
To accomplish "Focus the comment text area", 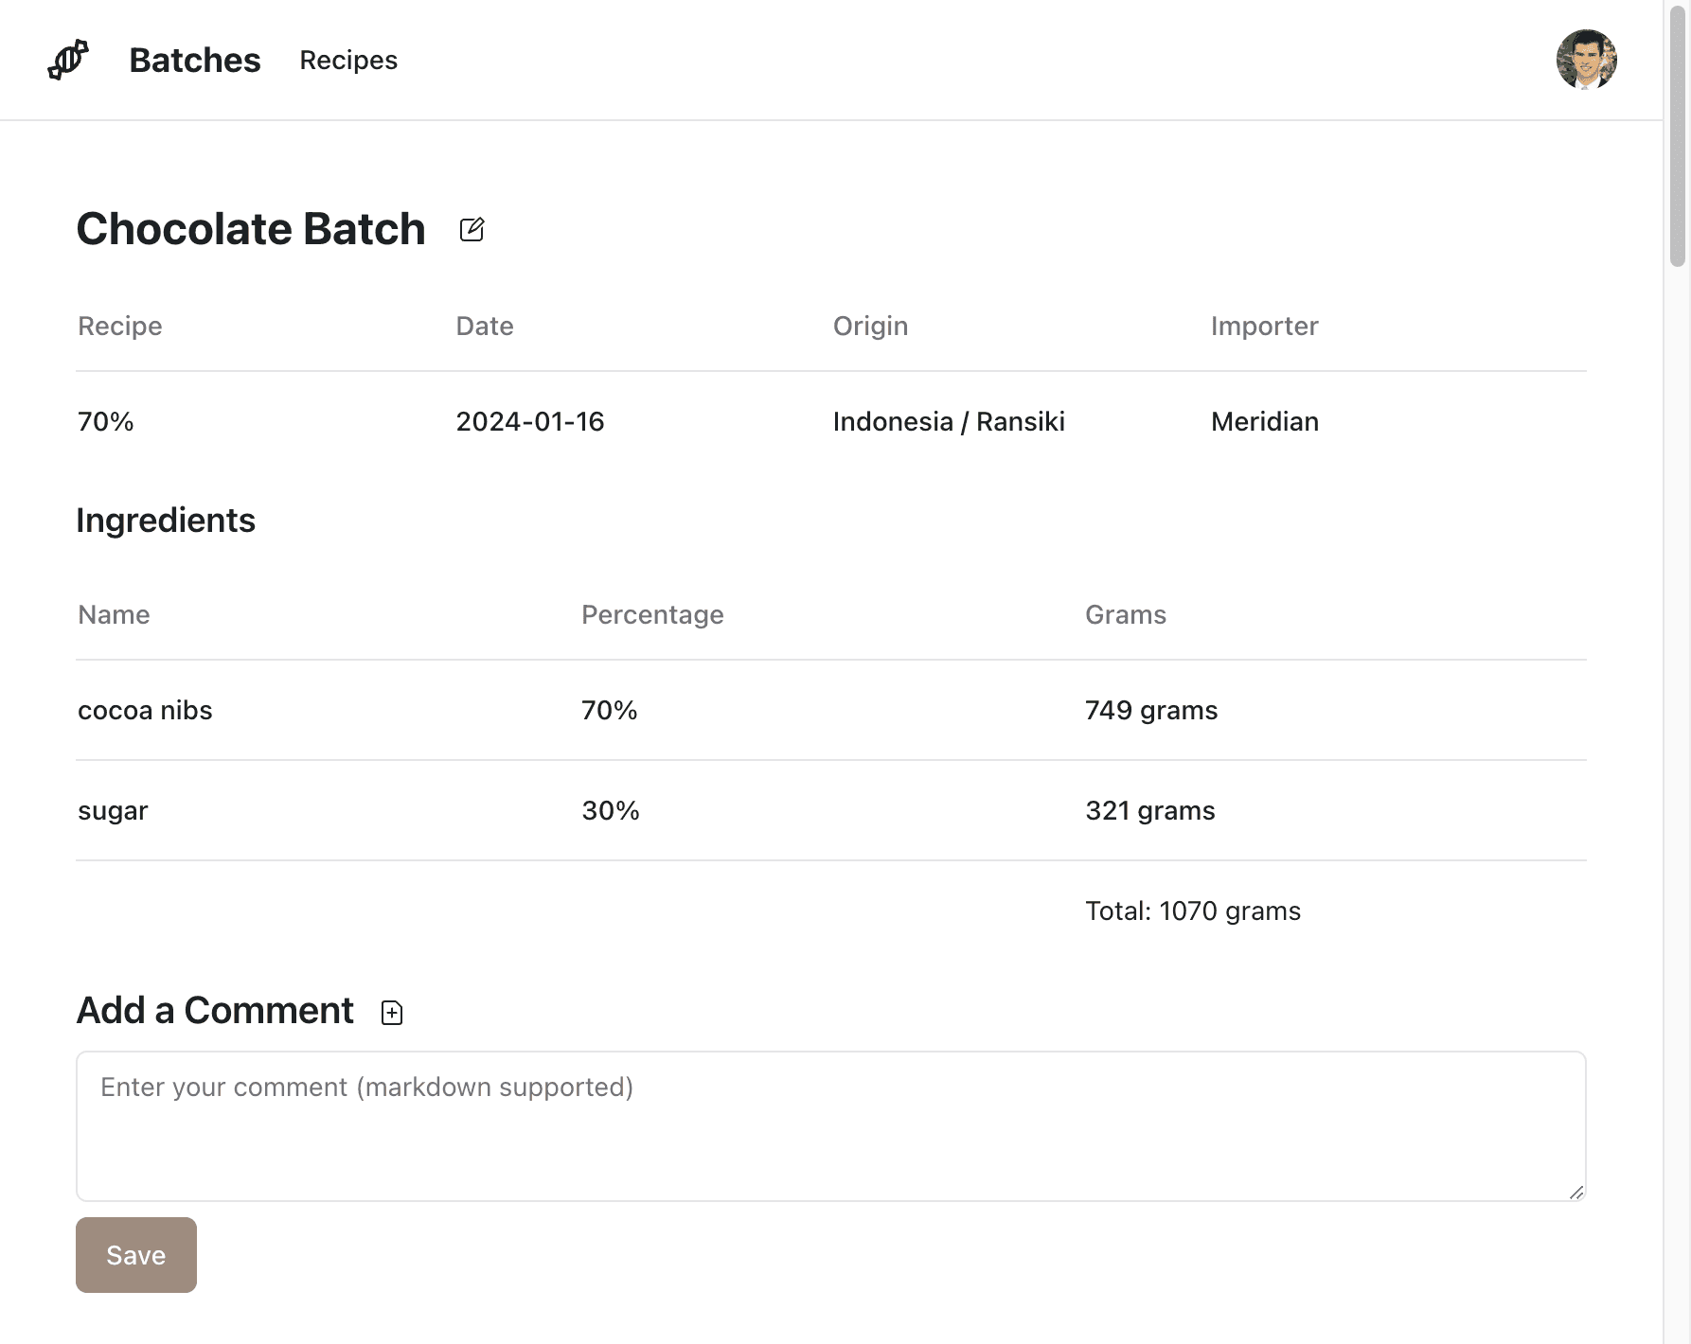I will [831, 1126].
